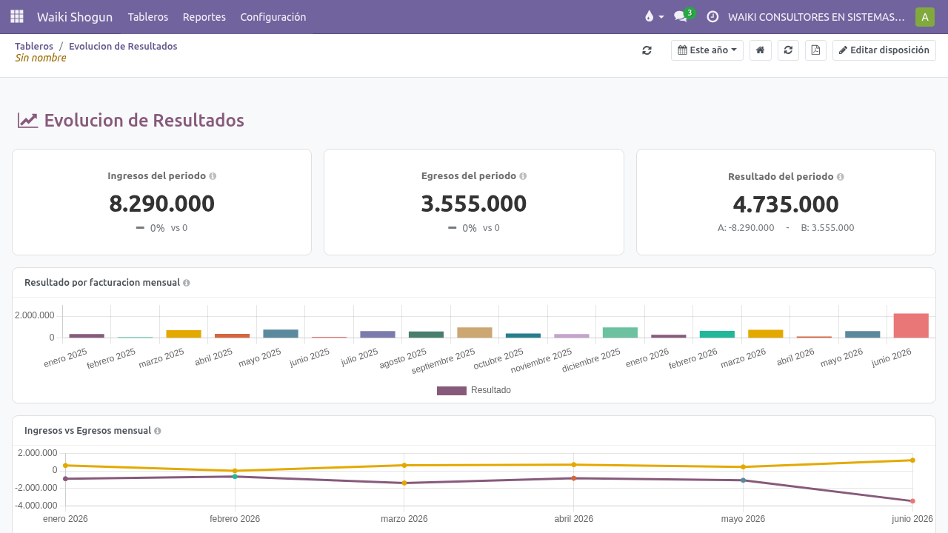The height and width of the screenshot is (533, 948).
Task: Open the Tableros menu
Action: (148, 16)
